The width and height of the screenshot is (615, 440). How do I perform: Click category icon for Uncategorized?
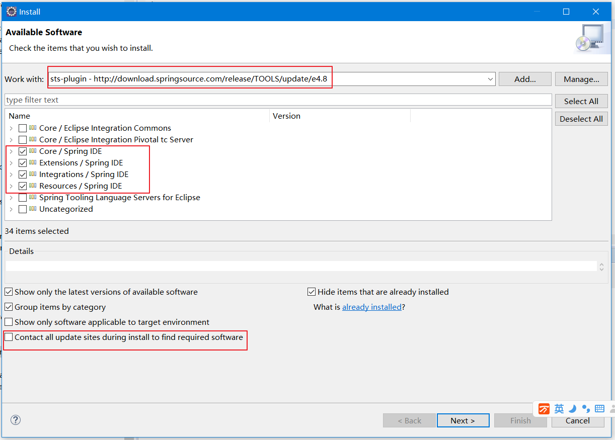coord(33,209)
